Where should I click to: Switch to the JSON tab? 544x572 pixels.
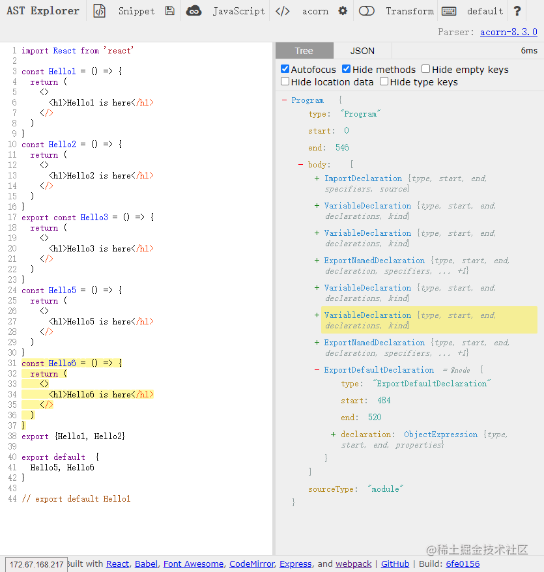coord(362,50)
